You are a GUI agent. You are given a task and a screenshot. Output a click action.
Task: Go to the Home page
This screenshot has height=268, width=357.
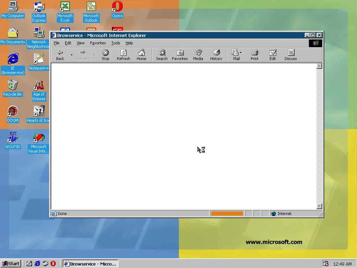click(142, 55)
